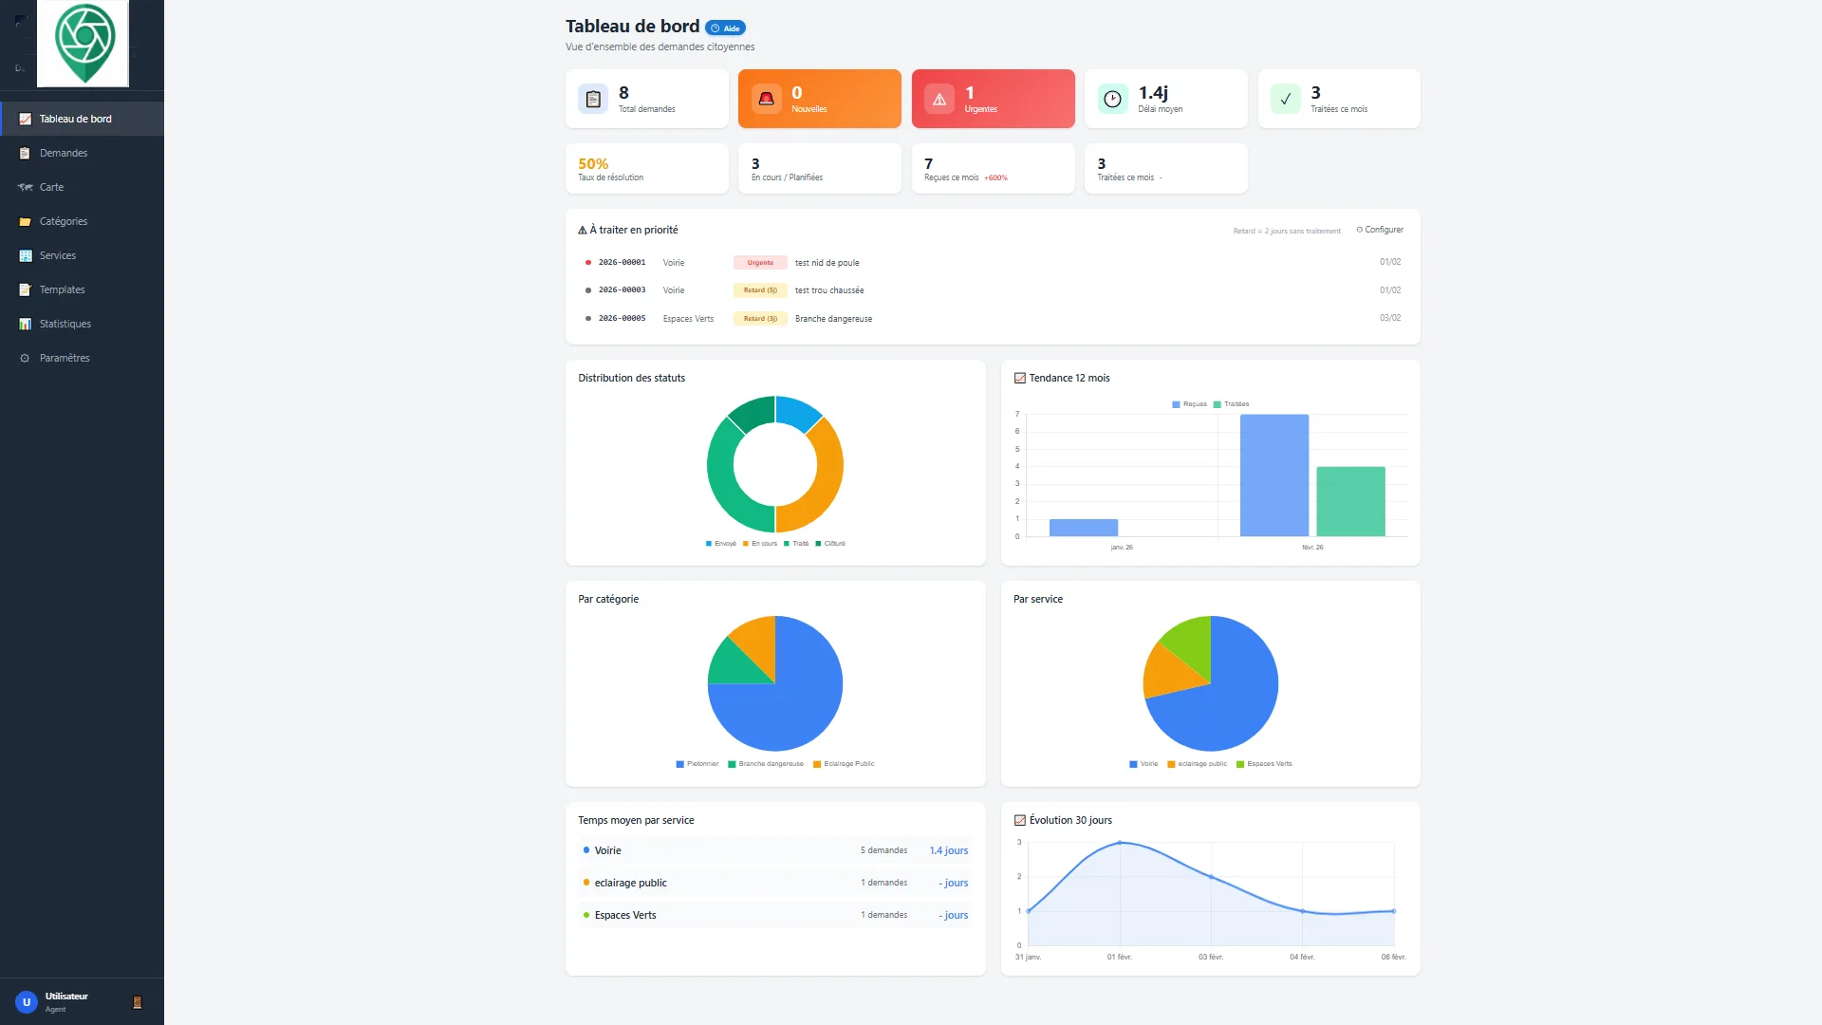
Task: Toggle the Reçues series in Tendance legend
Action: point(1189,404)
